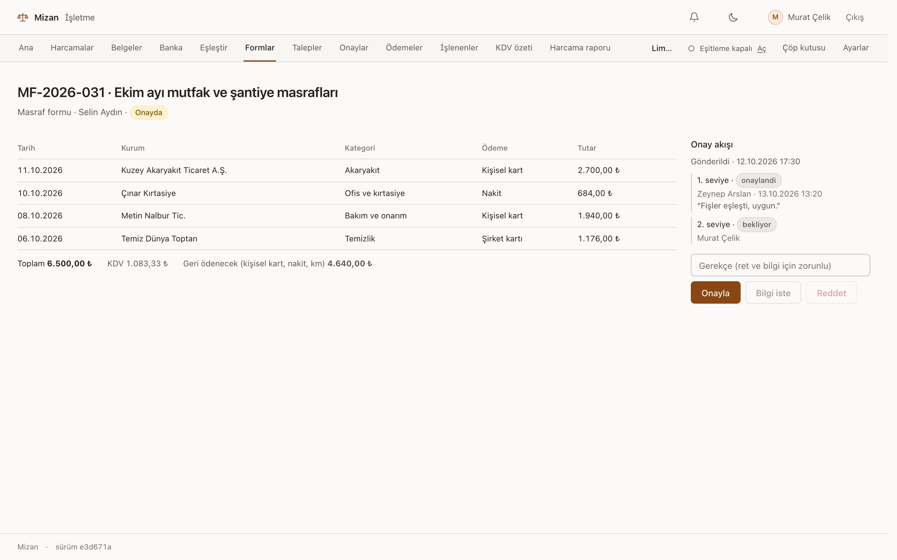897x560 pixels.
Task: Select the Eşleştir tab
Action: pos(214,48)
